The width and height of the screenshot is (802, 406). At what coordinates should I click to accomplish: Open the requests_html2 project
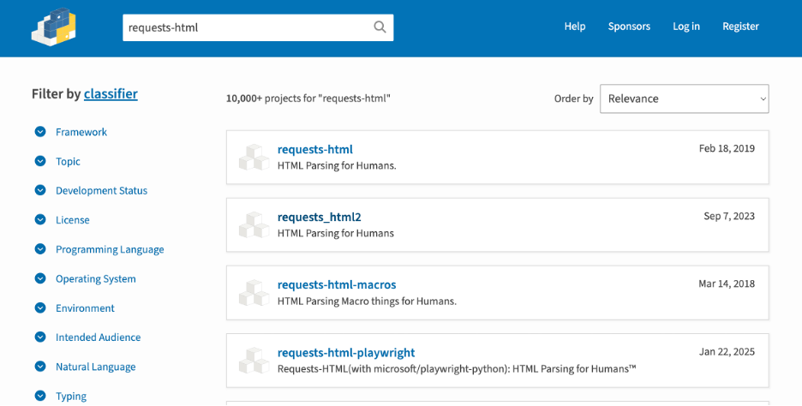pos(319,218)
